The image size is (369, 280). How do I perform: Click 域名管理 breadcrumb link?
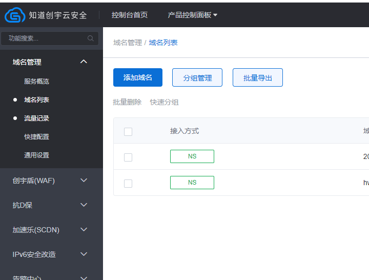pyautogui.click(x=127, y=43)
